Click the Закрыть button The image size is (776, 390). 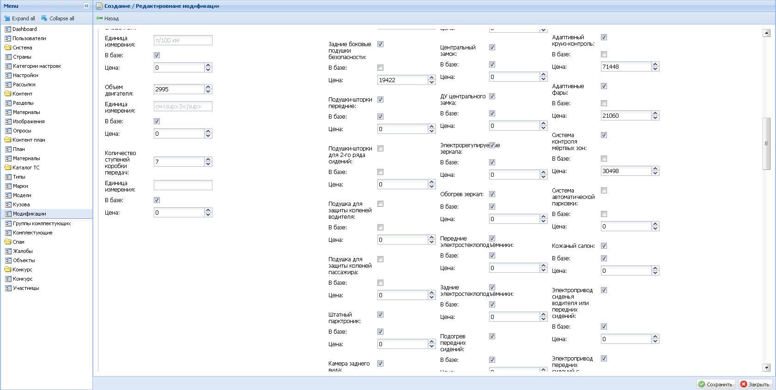755,384
